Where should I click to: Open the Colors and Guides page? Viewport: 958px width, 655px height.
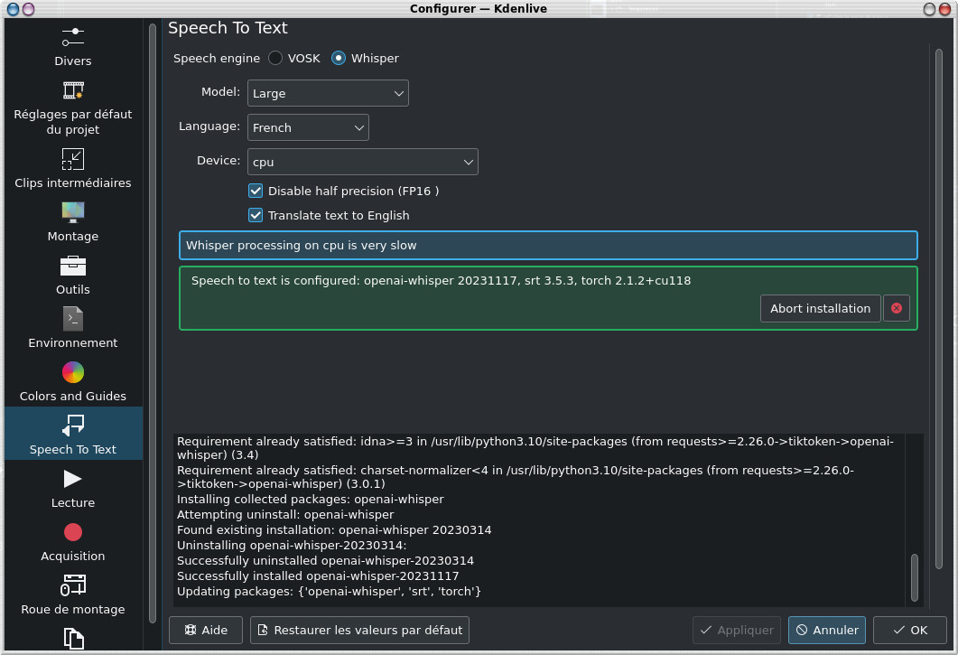[x=73, y=381]
